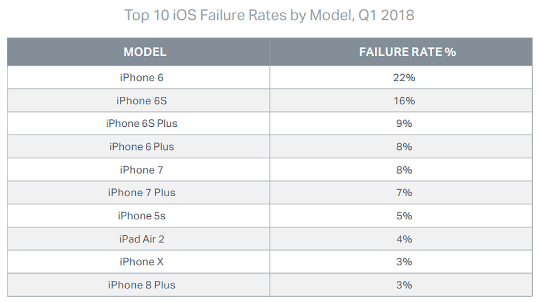Click the 4% failure rate value
Screen dimensions: 539x303
(x=404, y=239)
